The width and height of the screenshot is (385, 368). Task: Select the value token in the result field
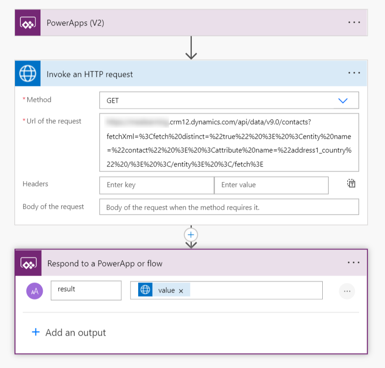coord(167,290)
